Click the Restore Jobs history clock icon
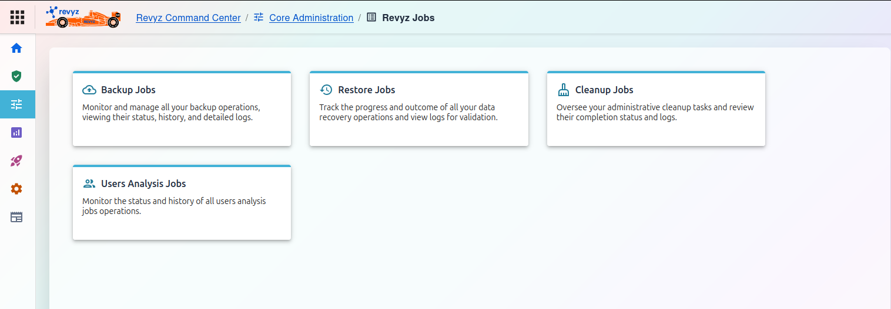Viewport: 891px width, 309px height. 326,90
